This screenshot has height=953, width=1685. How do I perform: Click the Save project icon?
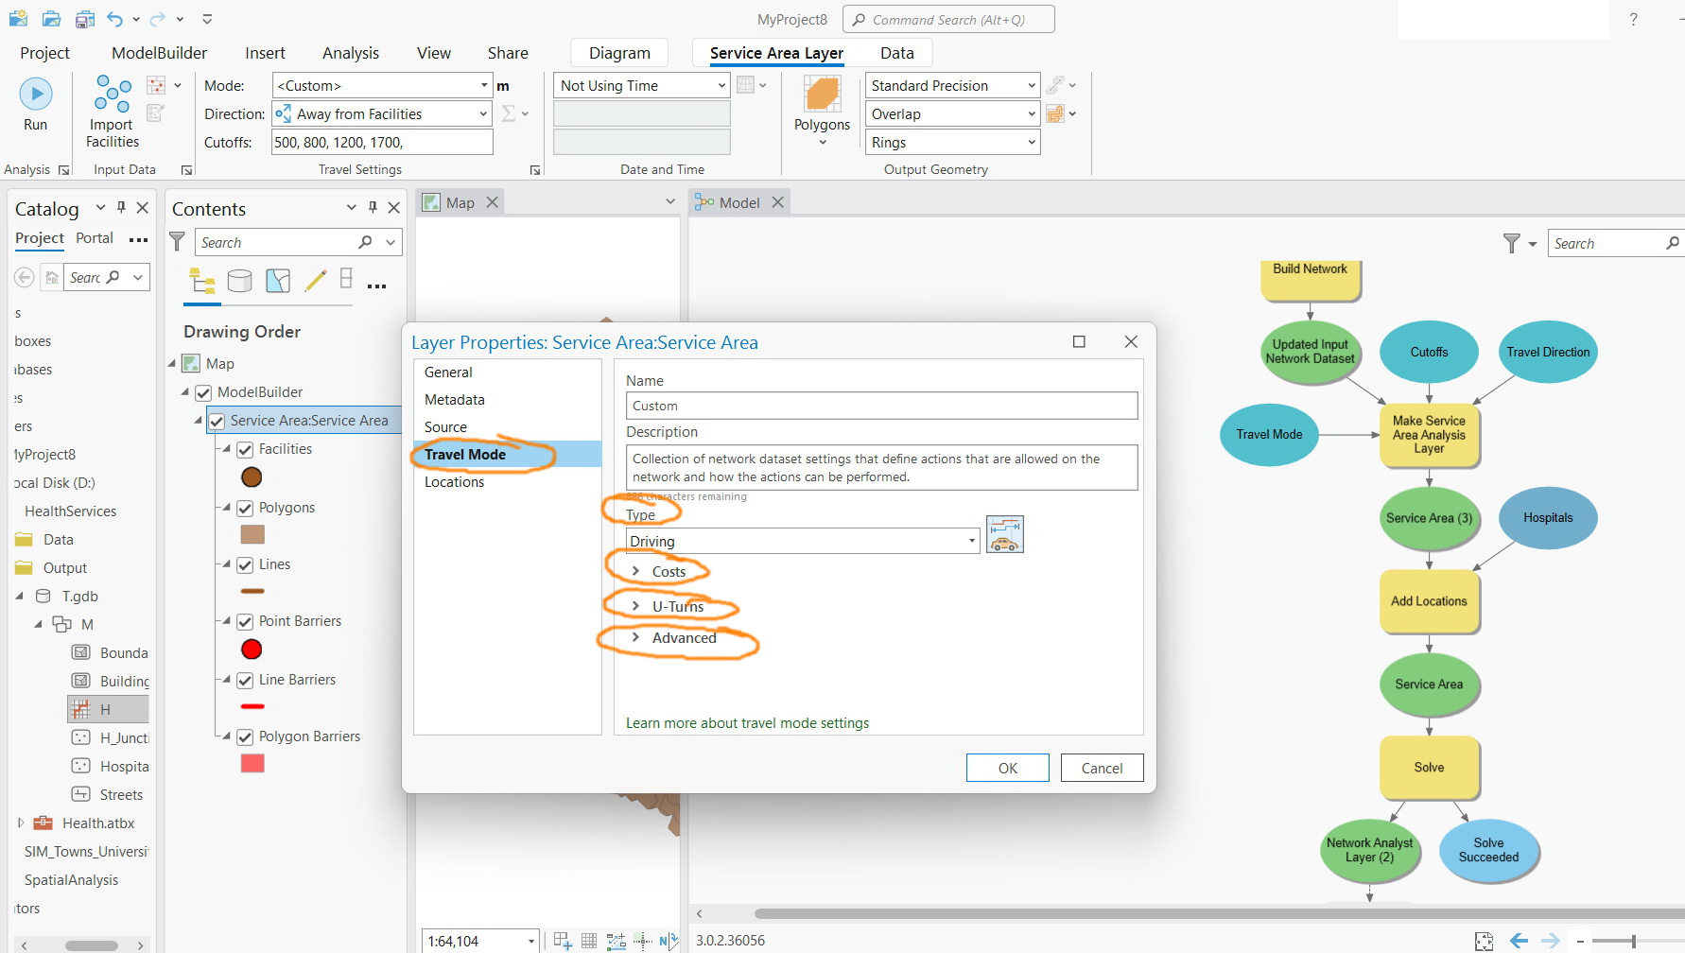[84, 19]
